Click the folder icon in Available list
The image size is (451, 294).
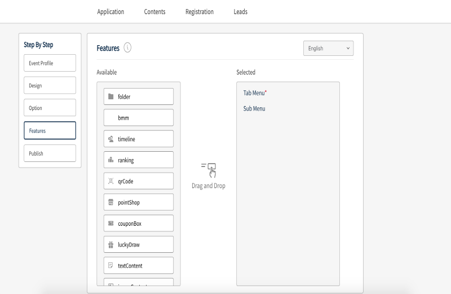point(111,96)
